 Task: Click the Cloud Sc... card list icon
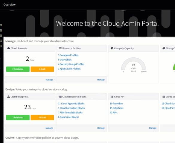(x=164, y=97)
